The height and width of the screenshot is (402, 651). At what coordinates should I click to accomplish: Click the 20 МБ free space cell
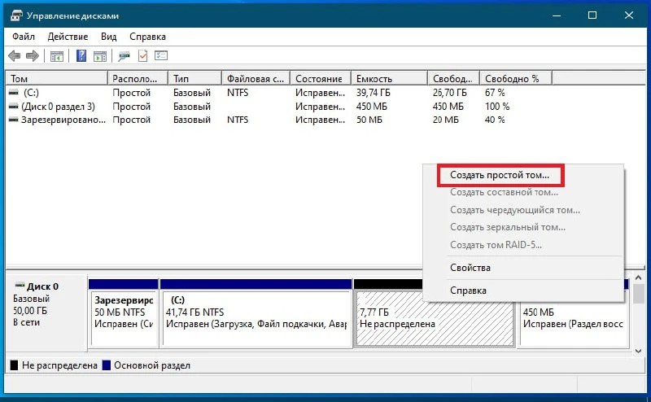coord(445,120)
